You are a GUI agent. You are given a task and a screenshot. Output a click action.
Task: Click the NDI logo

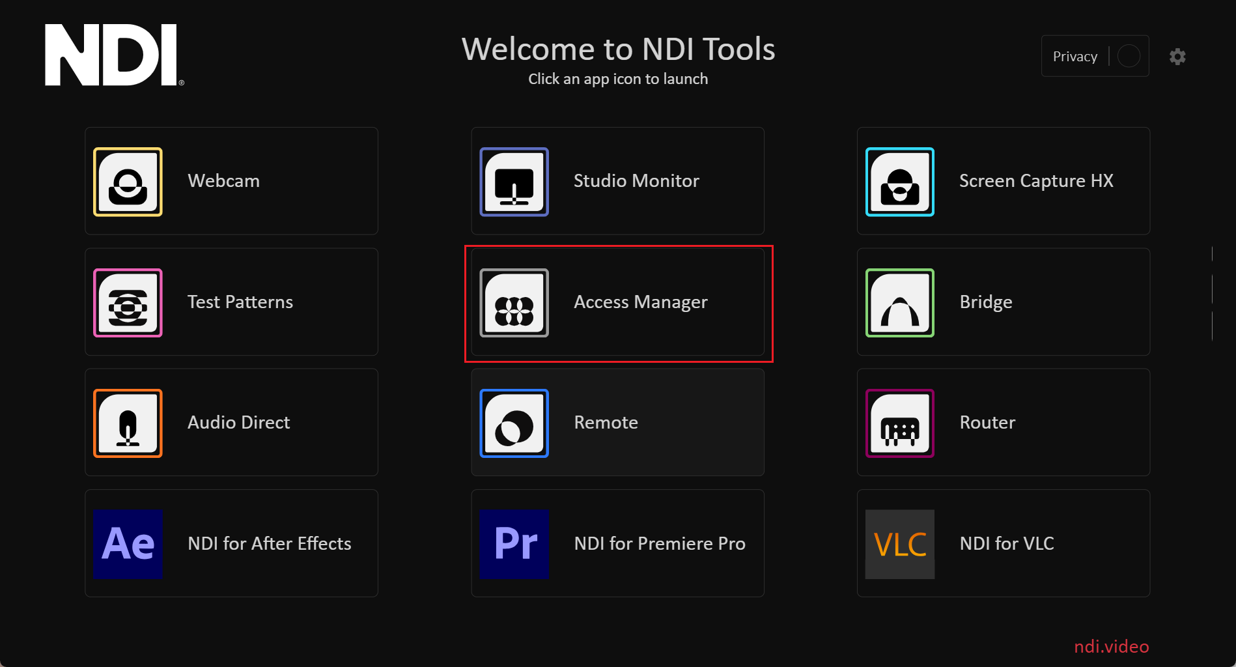click(x=113, y=55)
